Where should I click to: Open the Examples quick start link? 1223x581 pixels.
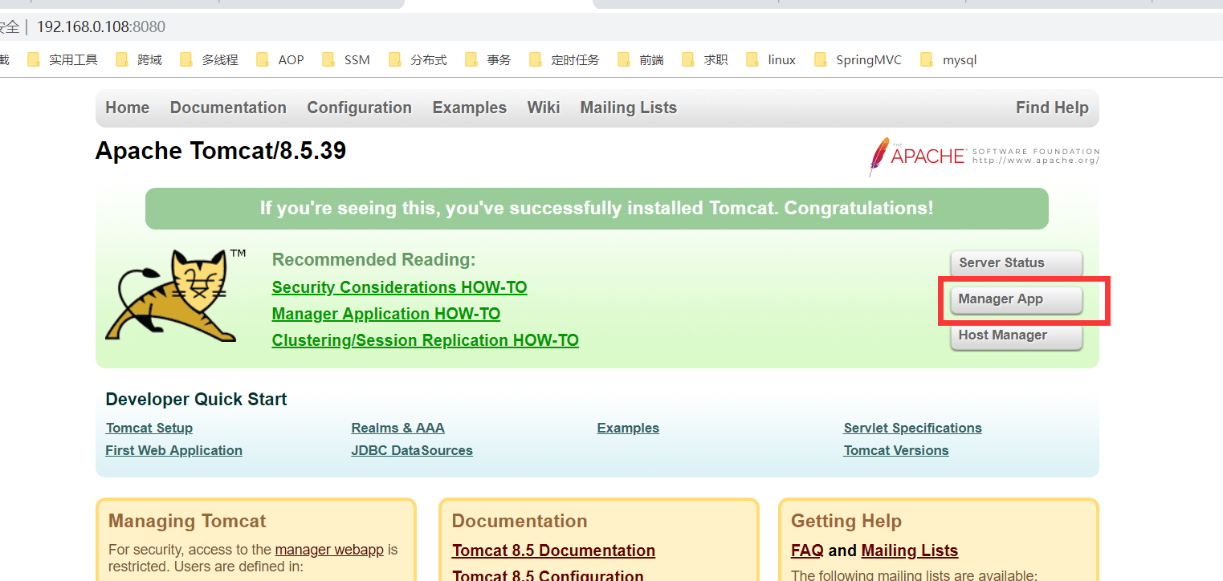pyautogui.click(x=628, y=428)
